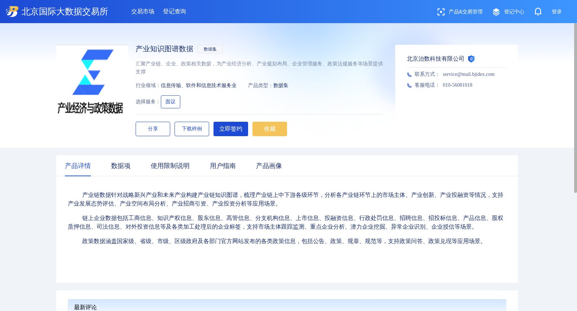The image size is (577, 311).
Task: Open 产品&交易管理 in header
Action: [x=466, y=12]
